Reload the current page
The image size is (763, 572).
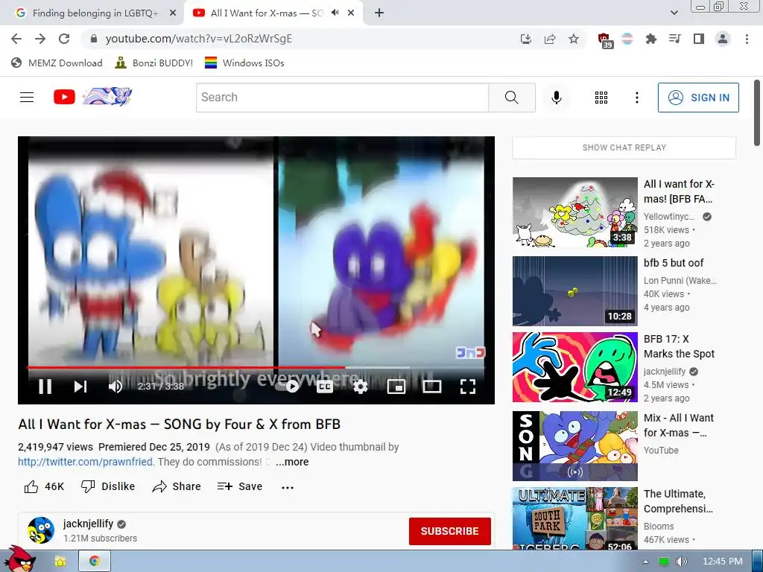[64, 39]
